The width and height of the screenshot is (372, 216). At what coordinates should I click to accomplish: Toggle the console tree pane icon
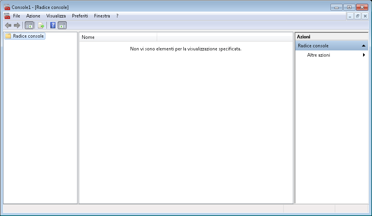point(29,25)
